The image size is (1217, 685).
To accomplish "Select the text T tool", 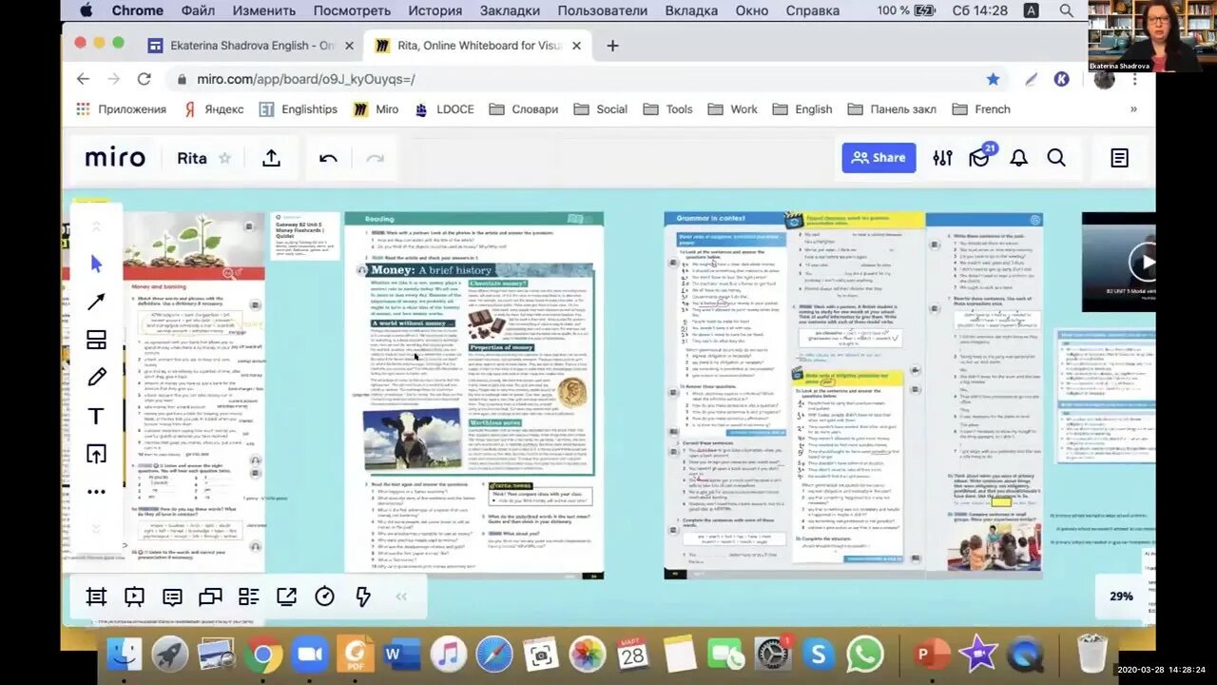I will (96, 416).
